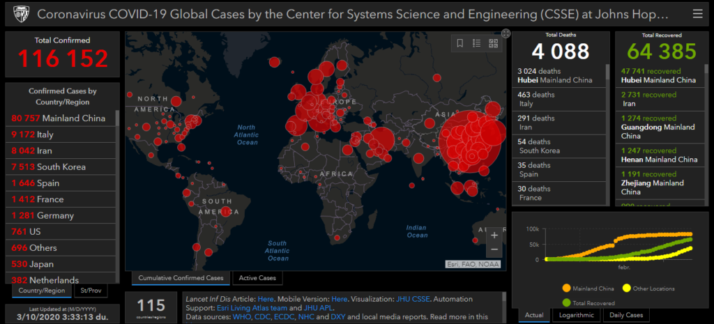Screen dimensions: 714x324
Task: Click the 115 countries/regions counter
Action: click(151, 307)
